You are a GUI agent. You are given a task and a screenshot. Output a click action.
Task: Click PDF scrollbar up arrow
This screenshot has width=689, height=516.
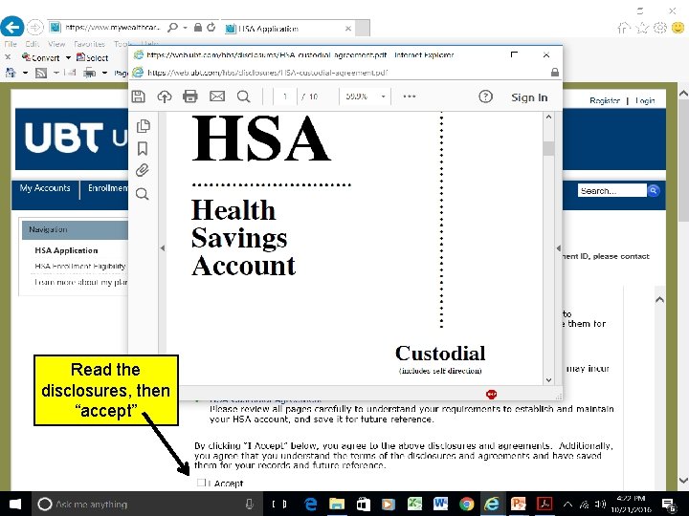click(x=548, y=118)
